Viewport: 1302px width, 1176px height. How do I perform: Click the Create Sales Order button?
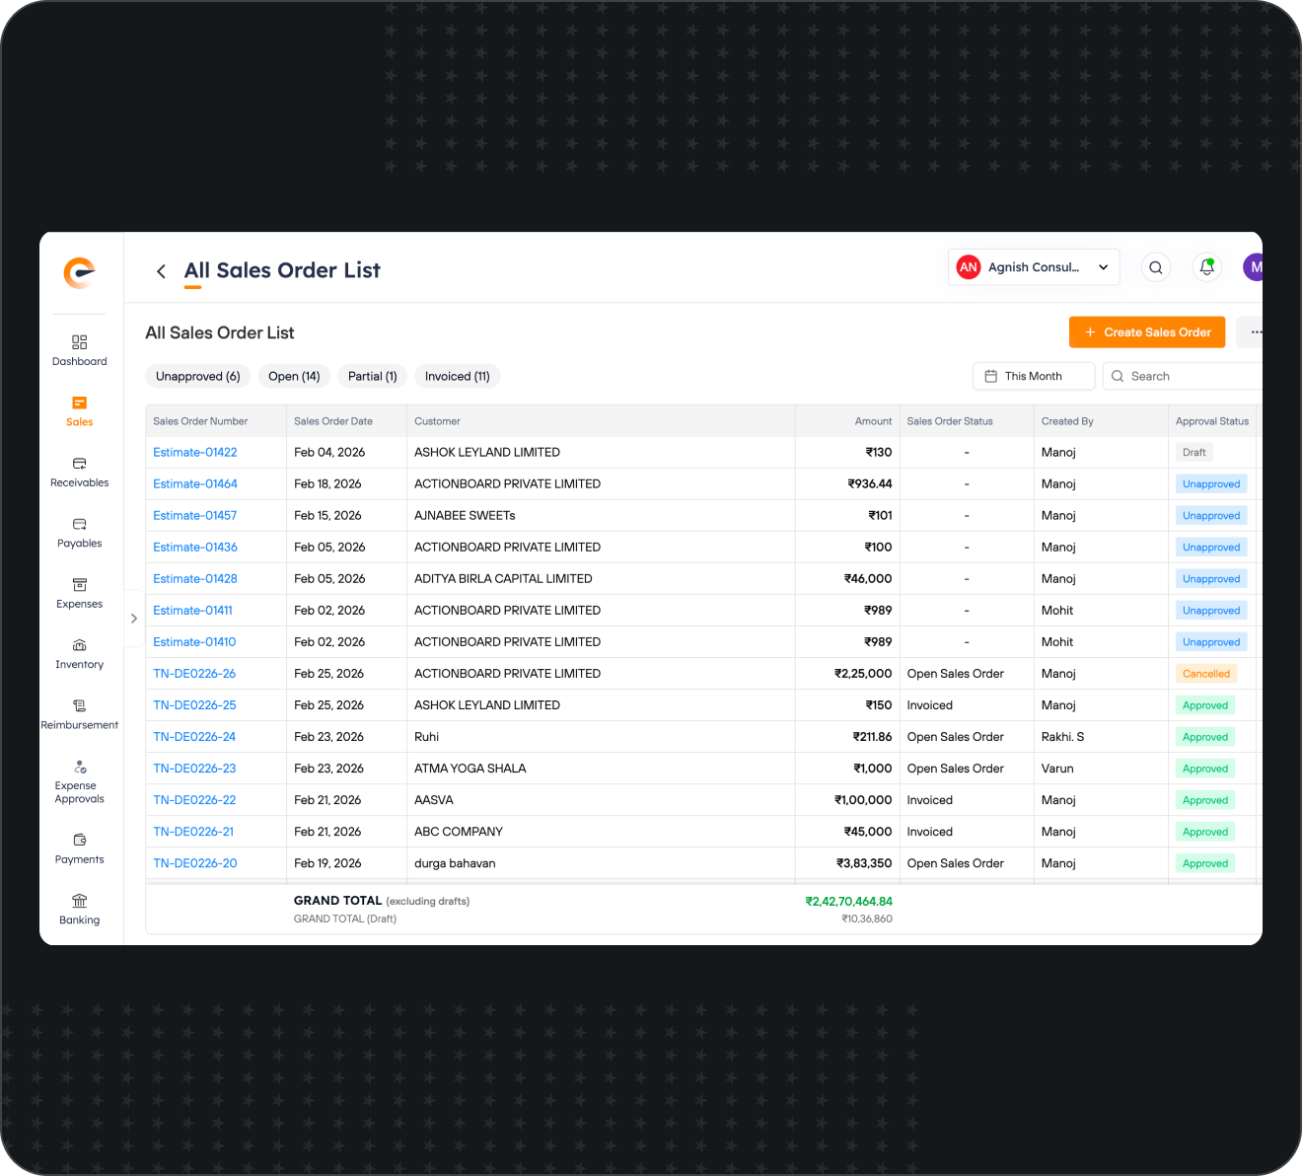pos(1147,332)
